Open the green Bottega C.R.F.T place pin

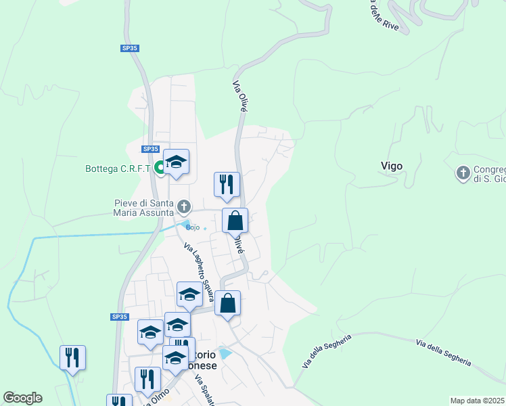pos(160,168)
